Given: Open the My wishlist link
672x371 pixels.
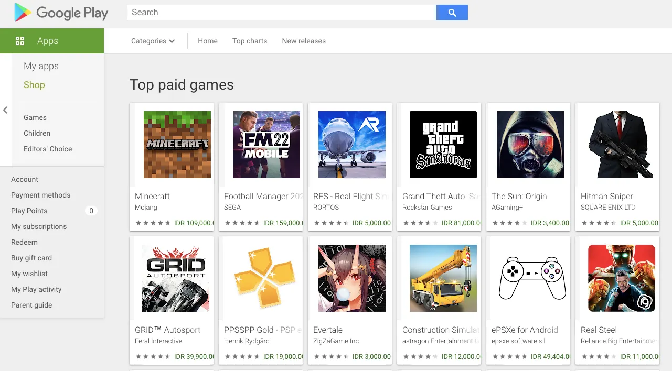Looking at the screenshot, I should (29, 274).
